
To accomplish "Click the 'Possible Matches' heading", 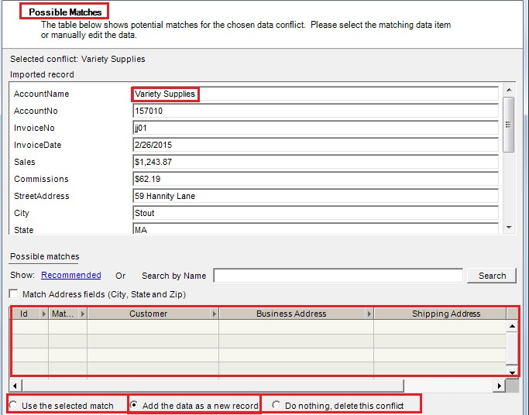I will click(x=65, y=12).
